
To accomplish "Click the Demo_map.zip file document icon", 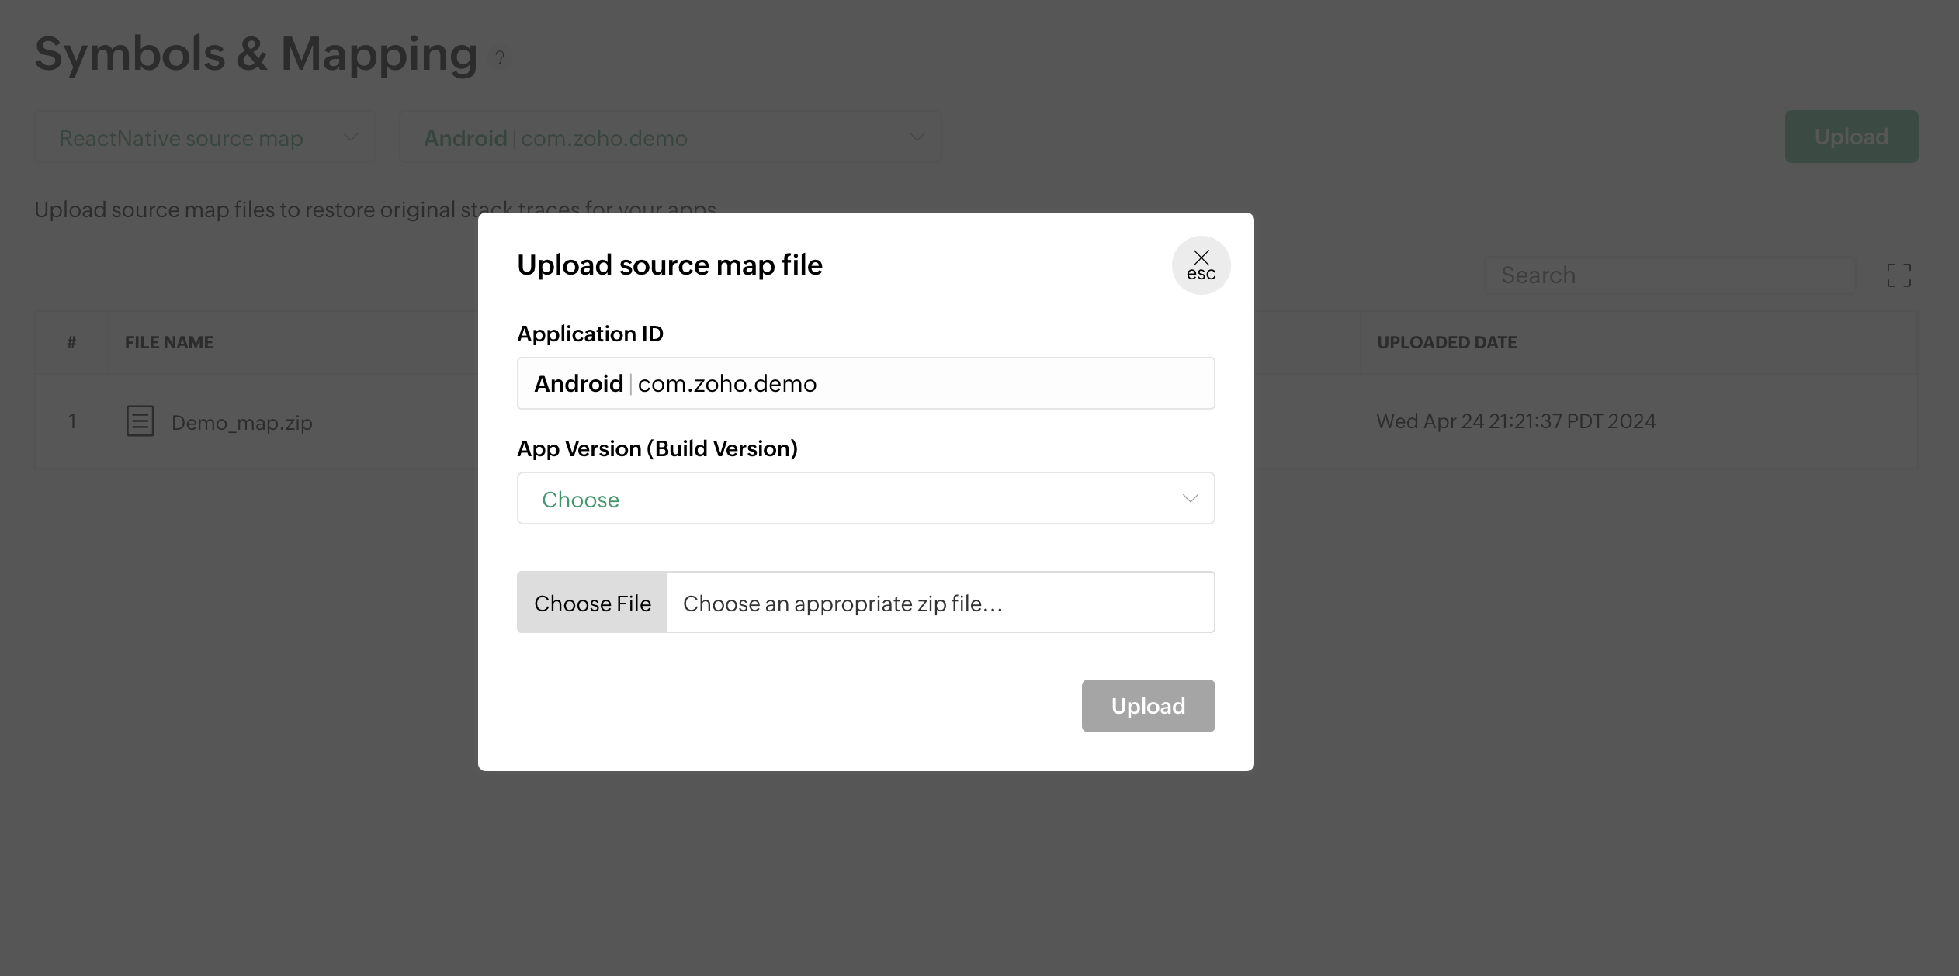I will click(x=140, y=421).
